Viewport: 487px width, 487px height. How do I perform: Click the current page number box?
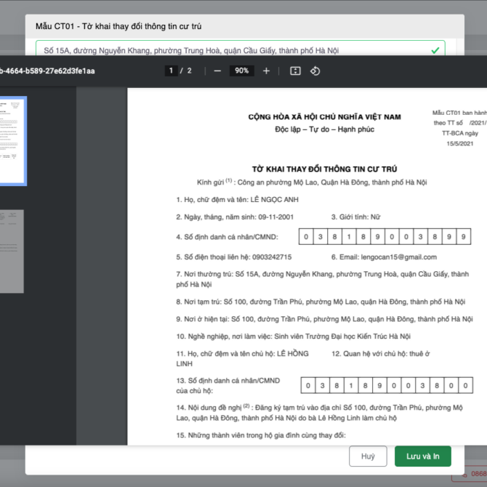172,71
